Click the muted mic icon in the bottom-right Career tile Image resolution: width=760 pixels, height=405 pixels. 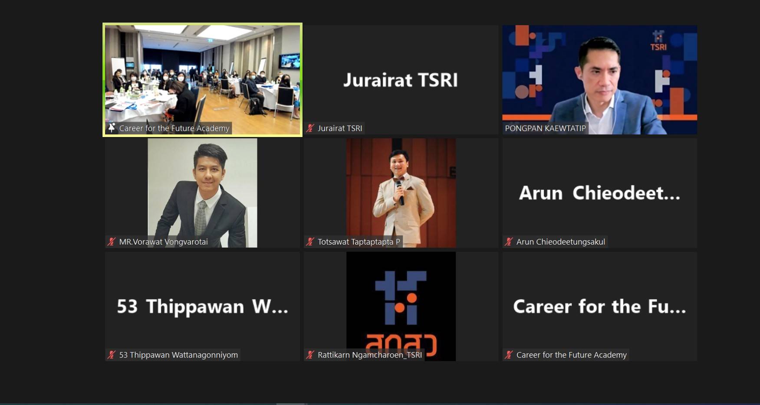pos(509,355)
